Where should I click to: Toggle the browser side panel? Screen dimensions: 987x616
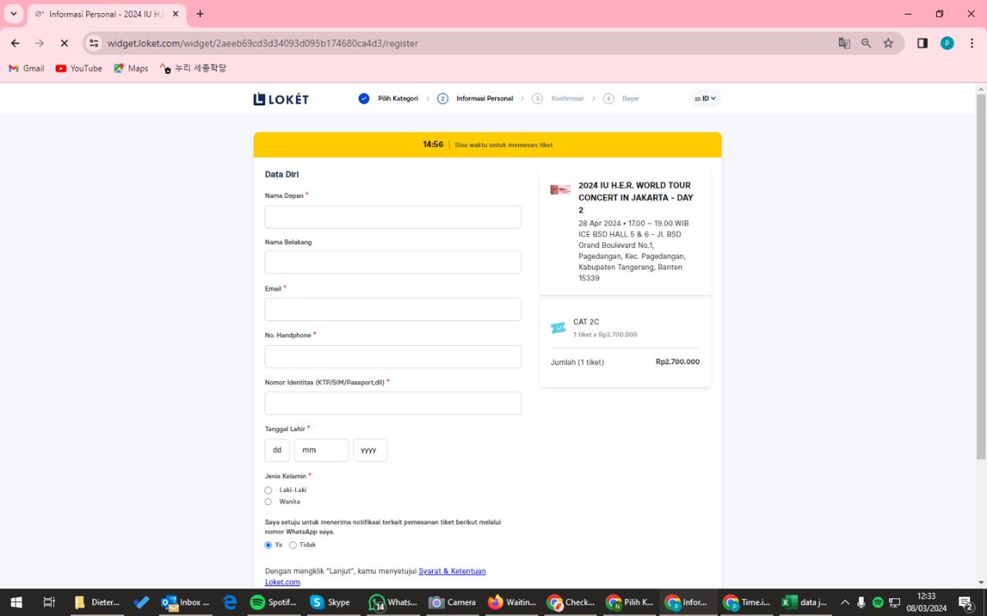923,44
